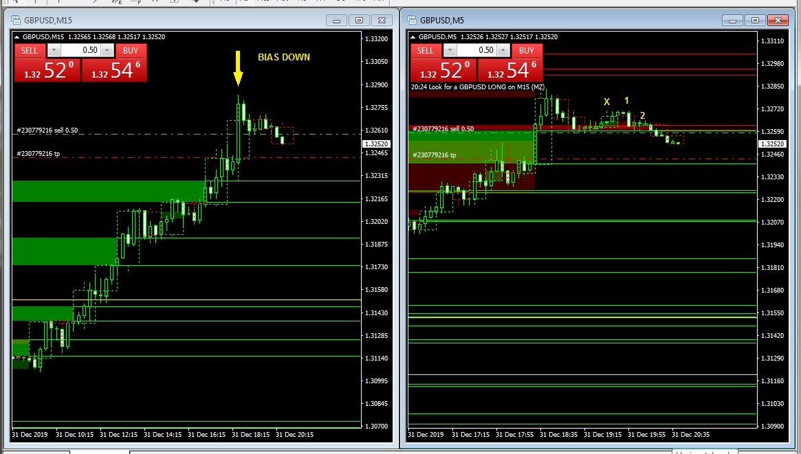The width and height of the screenshot is (801, 454).
Task: Increase lot volume in M5 trade panel
Action: coord(503,50)
